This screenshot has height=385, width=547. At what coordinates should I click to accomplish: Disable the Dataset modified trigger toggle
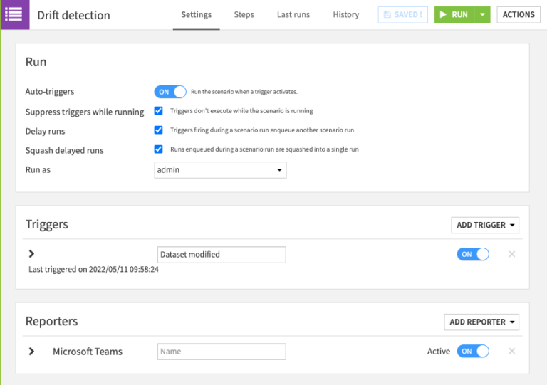473,254
